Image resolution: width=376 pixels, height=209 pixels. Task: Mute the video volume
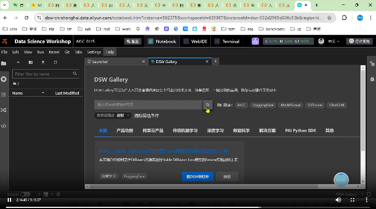click(x=338, y=200)
